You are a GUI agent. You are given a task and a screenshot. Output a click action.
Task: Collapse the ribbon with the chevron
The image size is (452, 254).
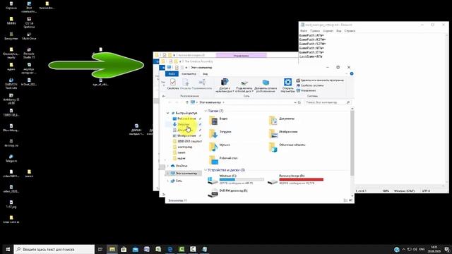click(347, 74)
